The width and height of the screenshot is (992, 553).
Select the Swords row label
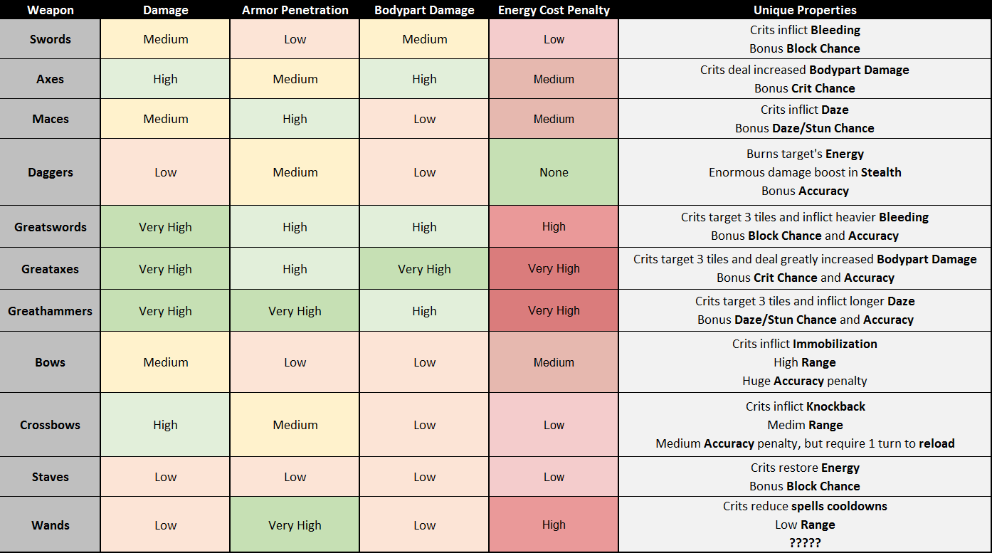pos(50,39)
